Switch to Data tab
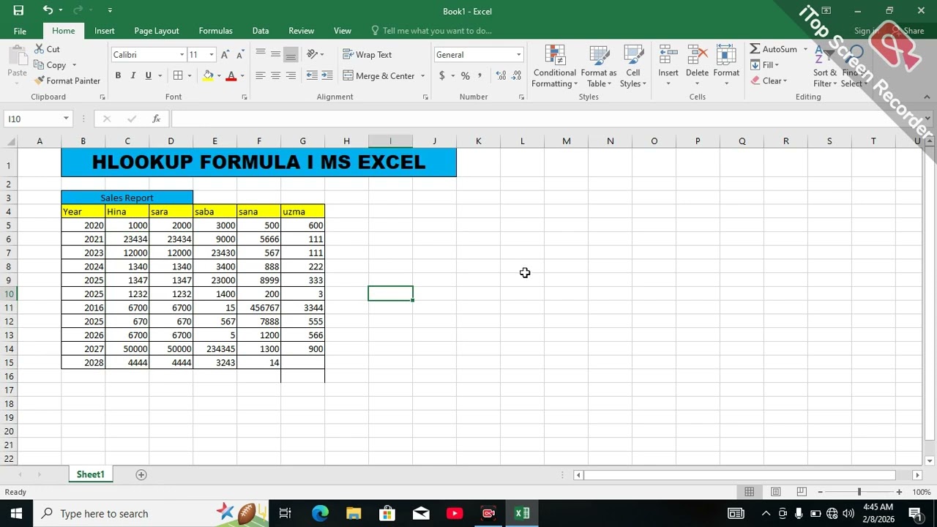937x527 pixels. click(x=261, y=31)
